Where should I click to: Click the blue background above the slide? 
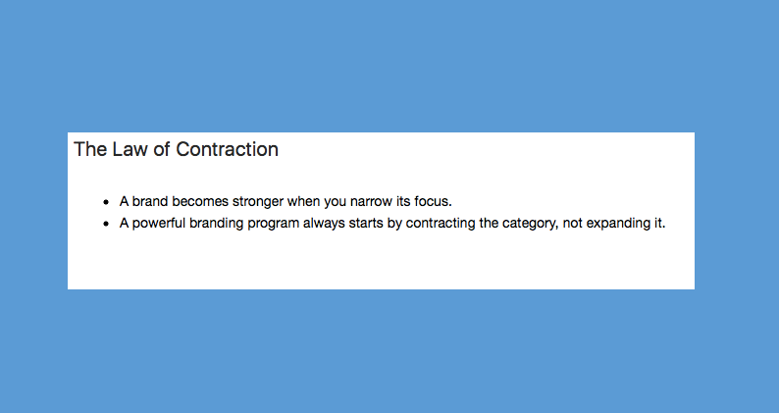pos(389,65)
